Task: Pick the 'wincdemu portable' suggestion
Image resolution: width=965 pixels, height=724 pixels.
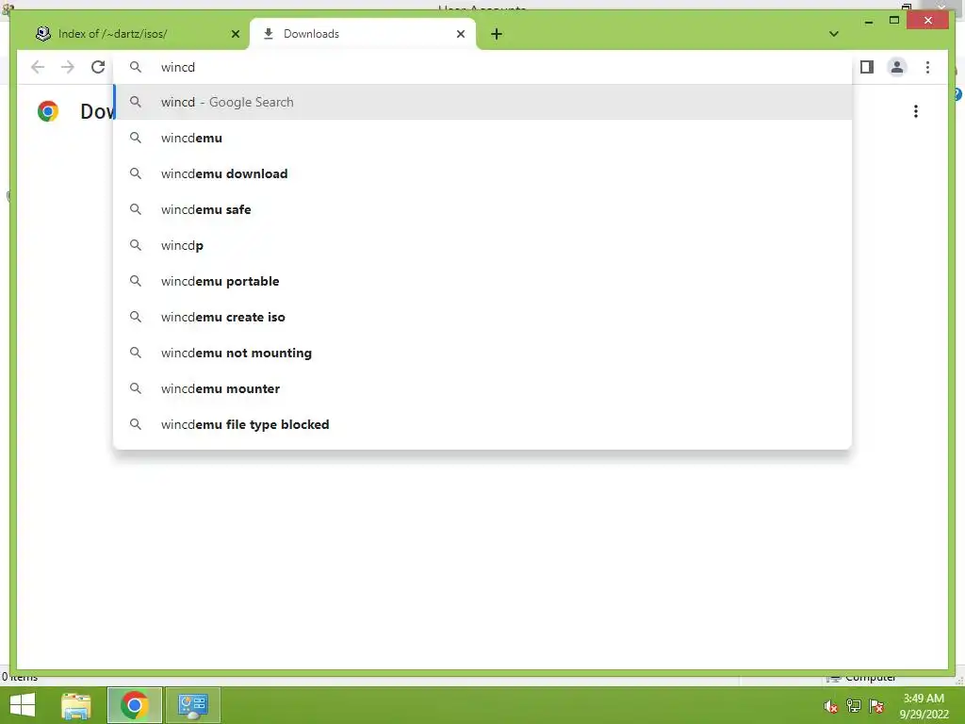Action: (x=482, y=281)
